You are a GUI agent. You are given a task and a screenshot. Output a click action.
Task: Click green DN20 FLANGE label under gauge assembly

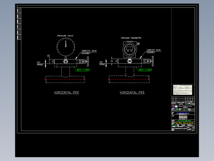pyautogui.click(x=83, y=70)
